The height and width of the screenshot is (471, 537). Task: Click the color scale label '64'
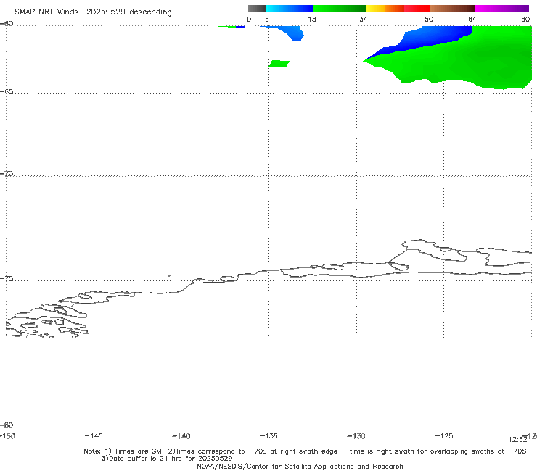[x=472, y=20]
